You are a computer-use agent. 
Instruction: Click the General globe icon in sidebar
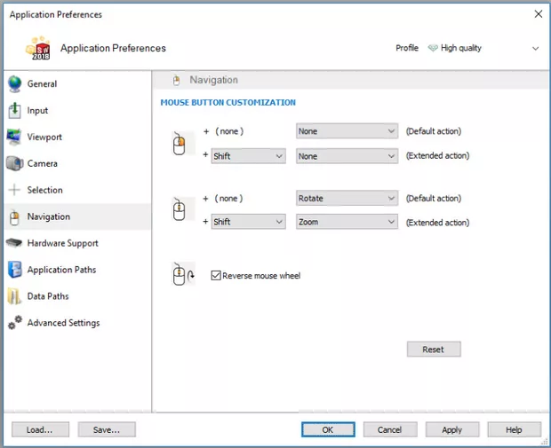coord(14,84)
